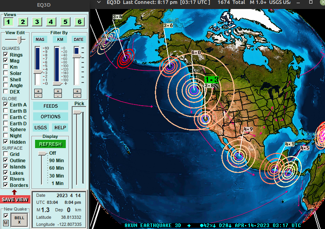
Task: Switch to view 5
Action: tap(65, 22)
